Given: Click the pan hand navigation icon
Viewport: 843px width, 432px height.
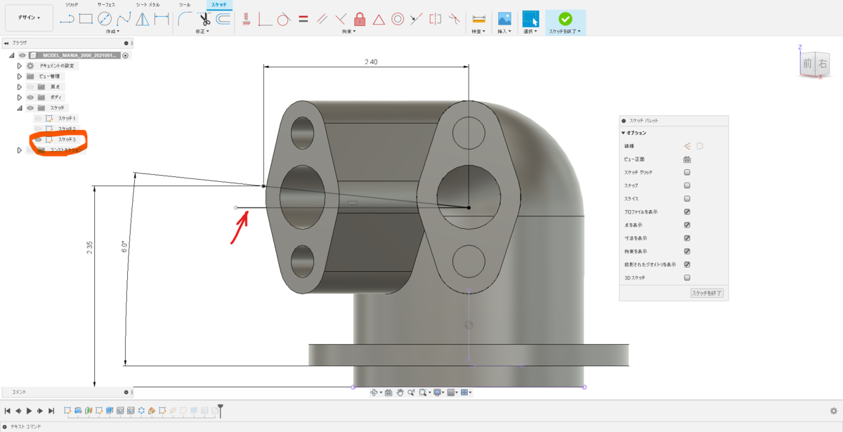Looking at the screenshot, I should coord(400,393).
